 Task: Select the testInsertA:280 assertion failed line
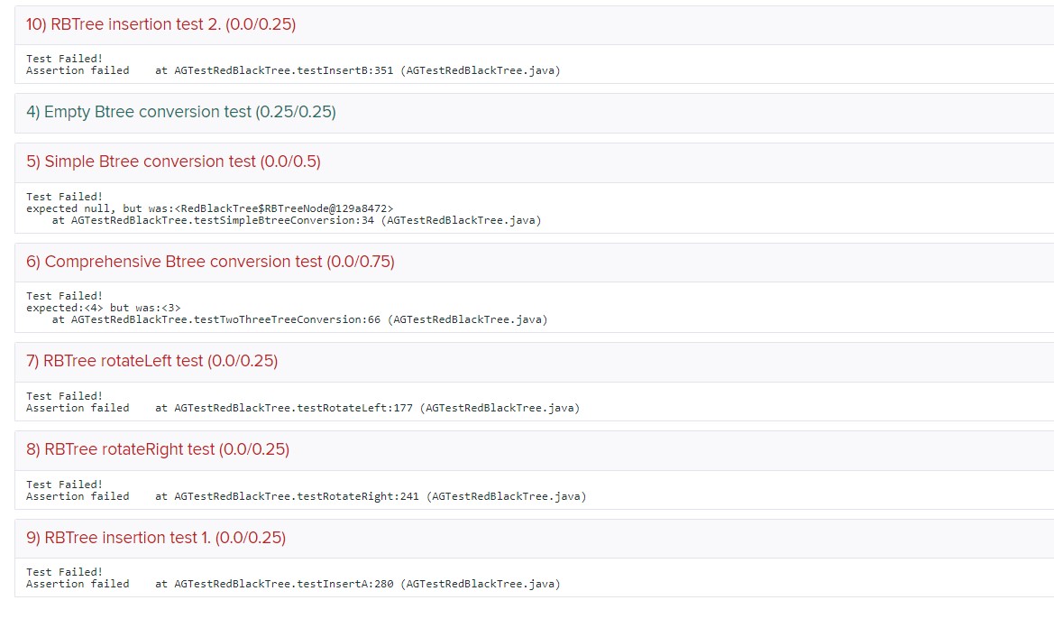pyautogui.click(x=293, y=584)
